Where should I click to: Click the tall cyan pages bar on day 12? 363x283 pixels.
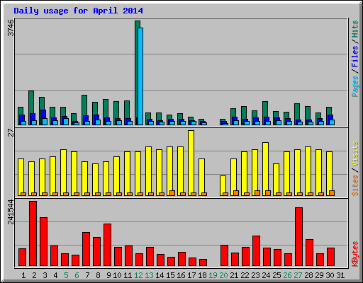coord(140,76)
